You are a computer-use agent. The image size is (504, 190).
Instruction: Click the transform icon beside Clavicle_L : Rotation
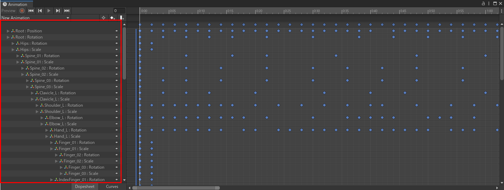(x=37, y=93)
